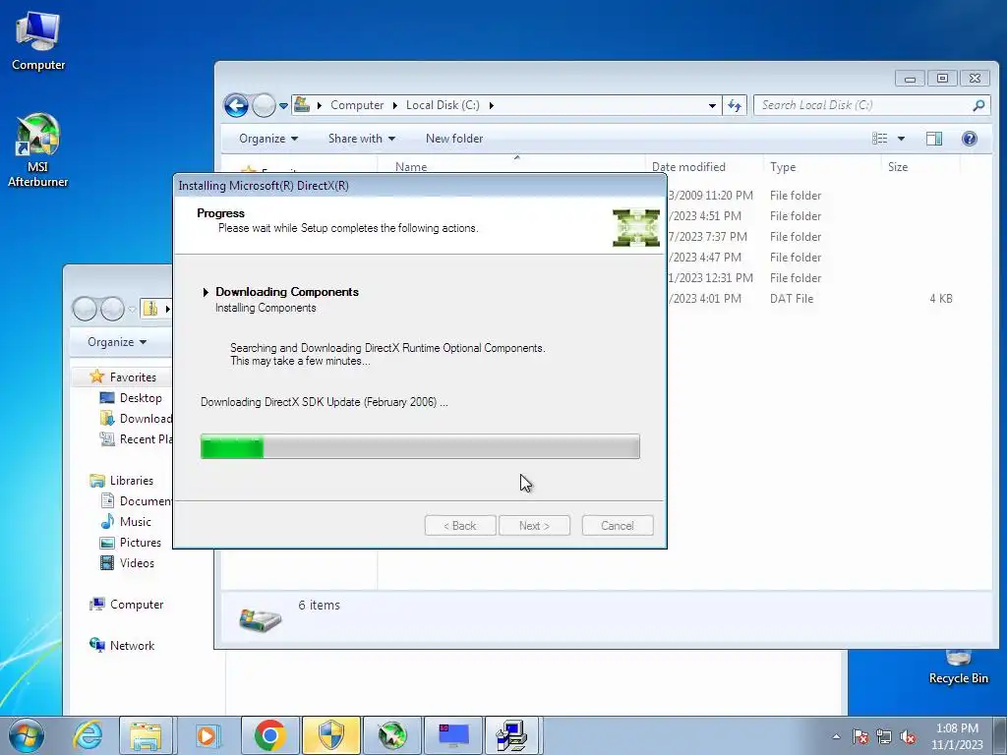
Task: Launch MSI Afterburner desktop shortcut
Action: [38, 150]
